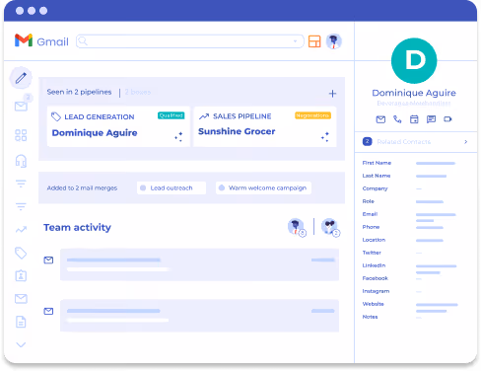Viewport: 481px width, 371px height.
Task: Click the second filter lines sidebar icon
Action: (x=21, y=206)
